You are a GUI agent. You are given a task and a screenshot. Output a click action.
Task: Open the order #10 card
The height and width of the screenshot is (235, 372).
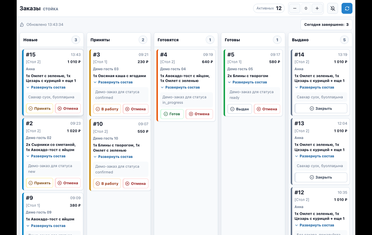click(120, 155)
